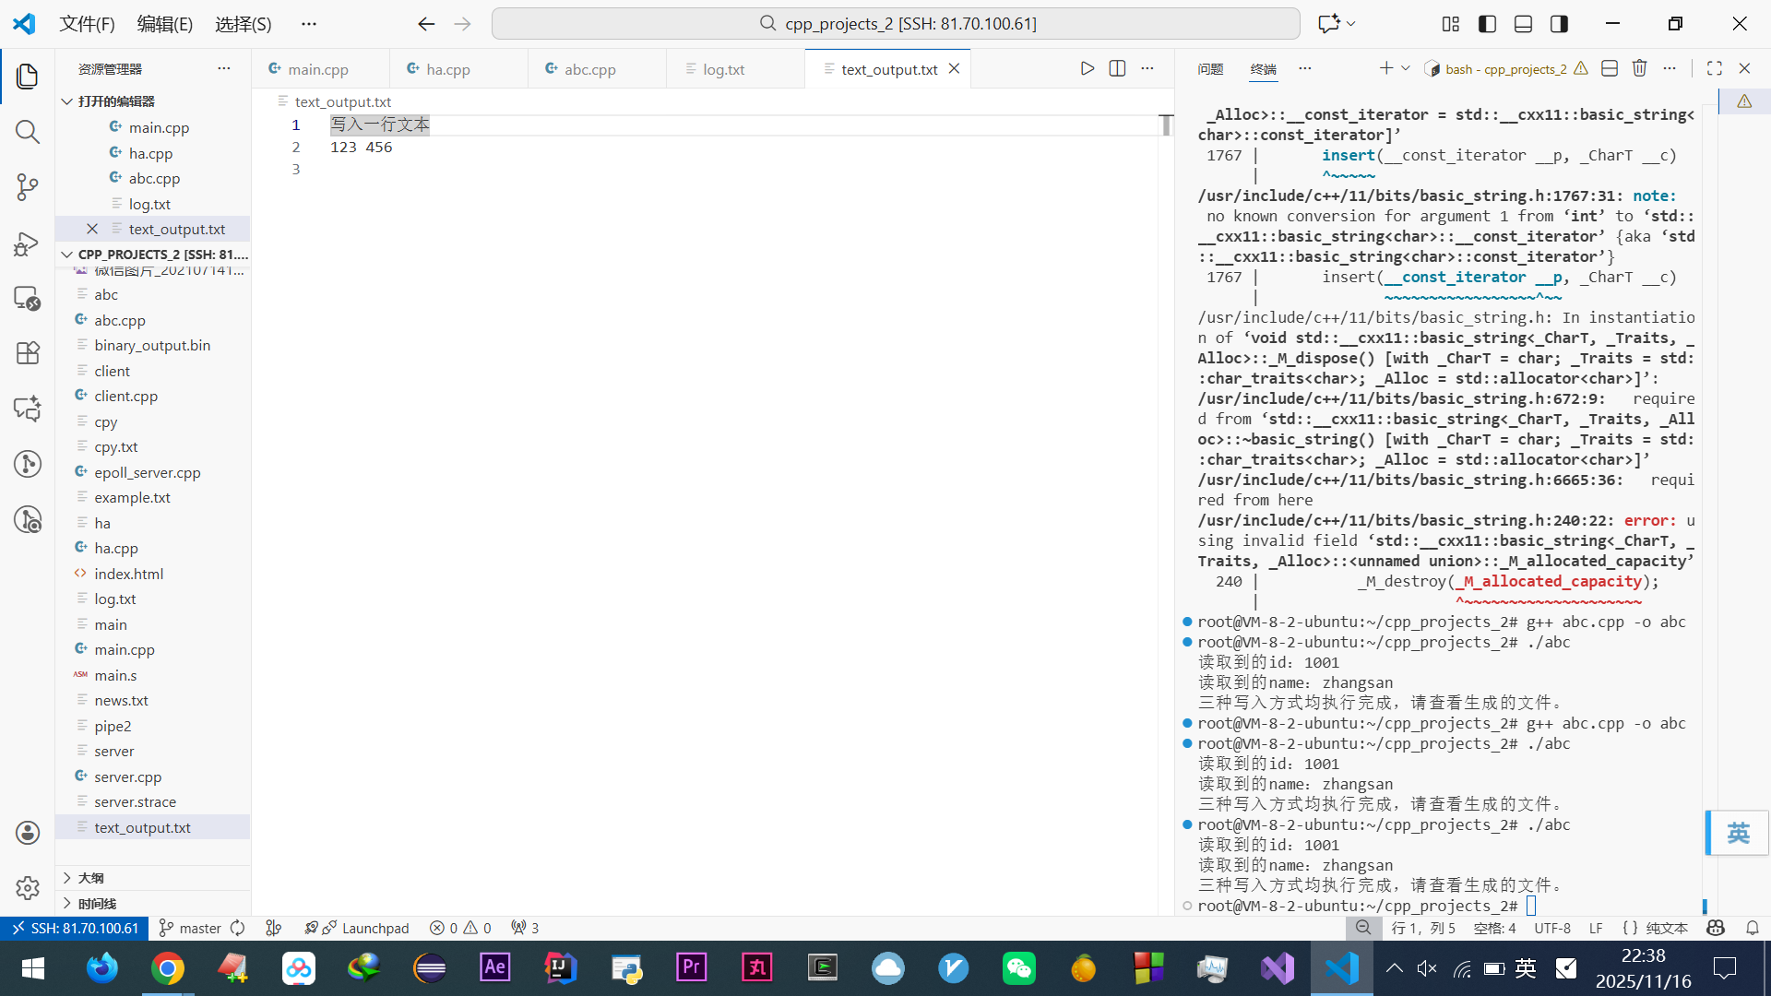Toggle secondary side bar visibility

1559,24
